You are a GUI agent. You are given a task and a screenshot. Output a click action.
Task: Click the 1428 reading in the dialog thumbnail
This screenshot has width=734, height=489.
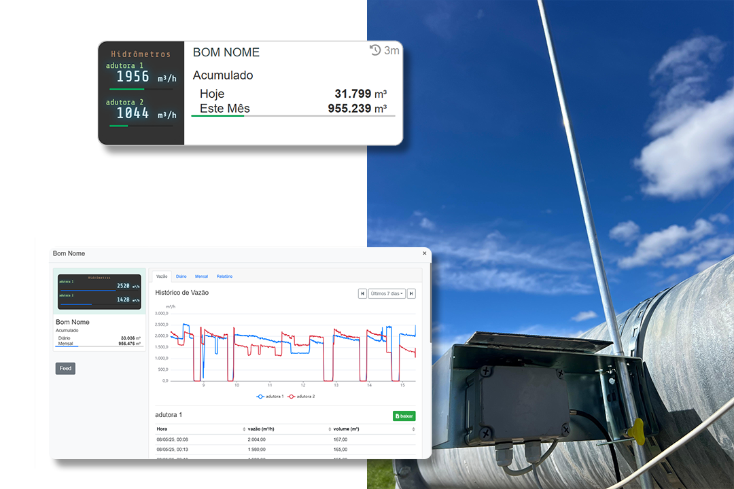point(123,300)
